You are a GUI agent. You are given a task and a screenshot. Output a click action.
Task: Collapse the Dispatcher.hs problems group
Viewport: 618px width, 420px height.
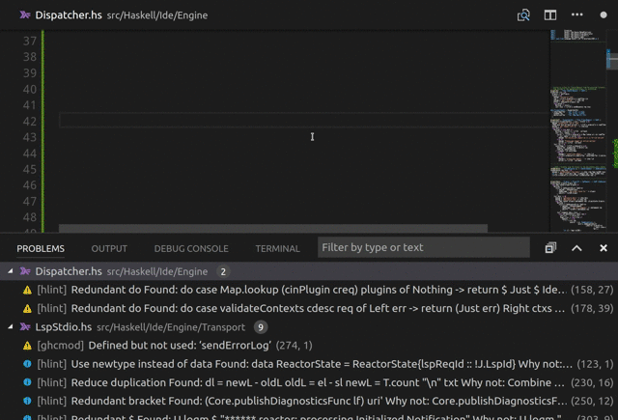click(x=12, y=272)
